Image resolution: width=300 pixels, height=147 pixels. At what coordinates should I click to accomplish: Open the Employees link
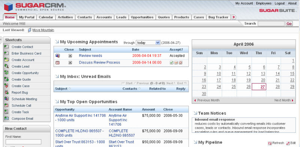point(264,3)
